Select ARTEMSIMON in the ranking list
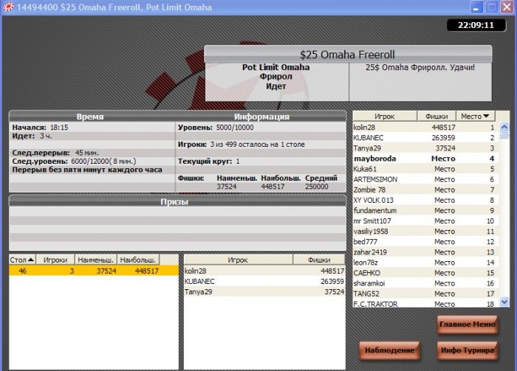517x371 pixels. [x=425, y=179]
